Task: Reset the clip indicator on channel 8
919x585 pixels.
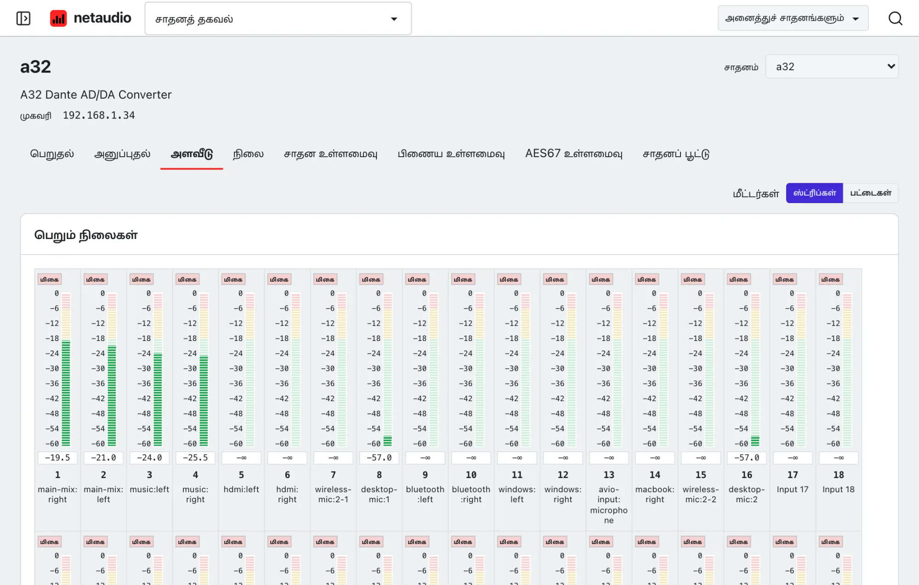Action: click(x=371, y=279)
